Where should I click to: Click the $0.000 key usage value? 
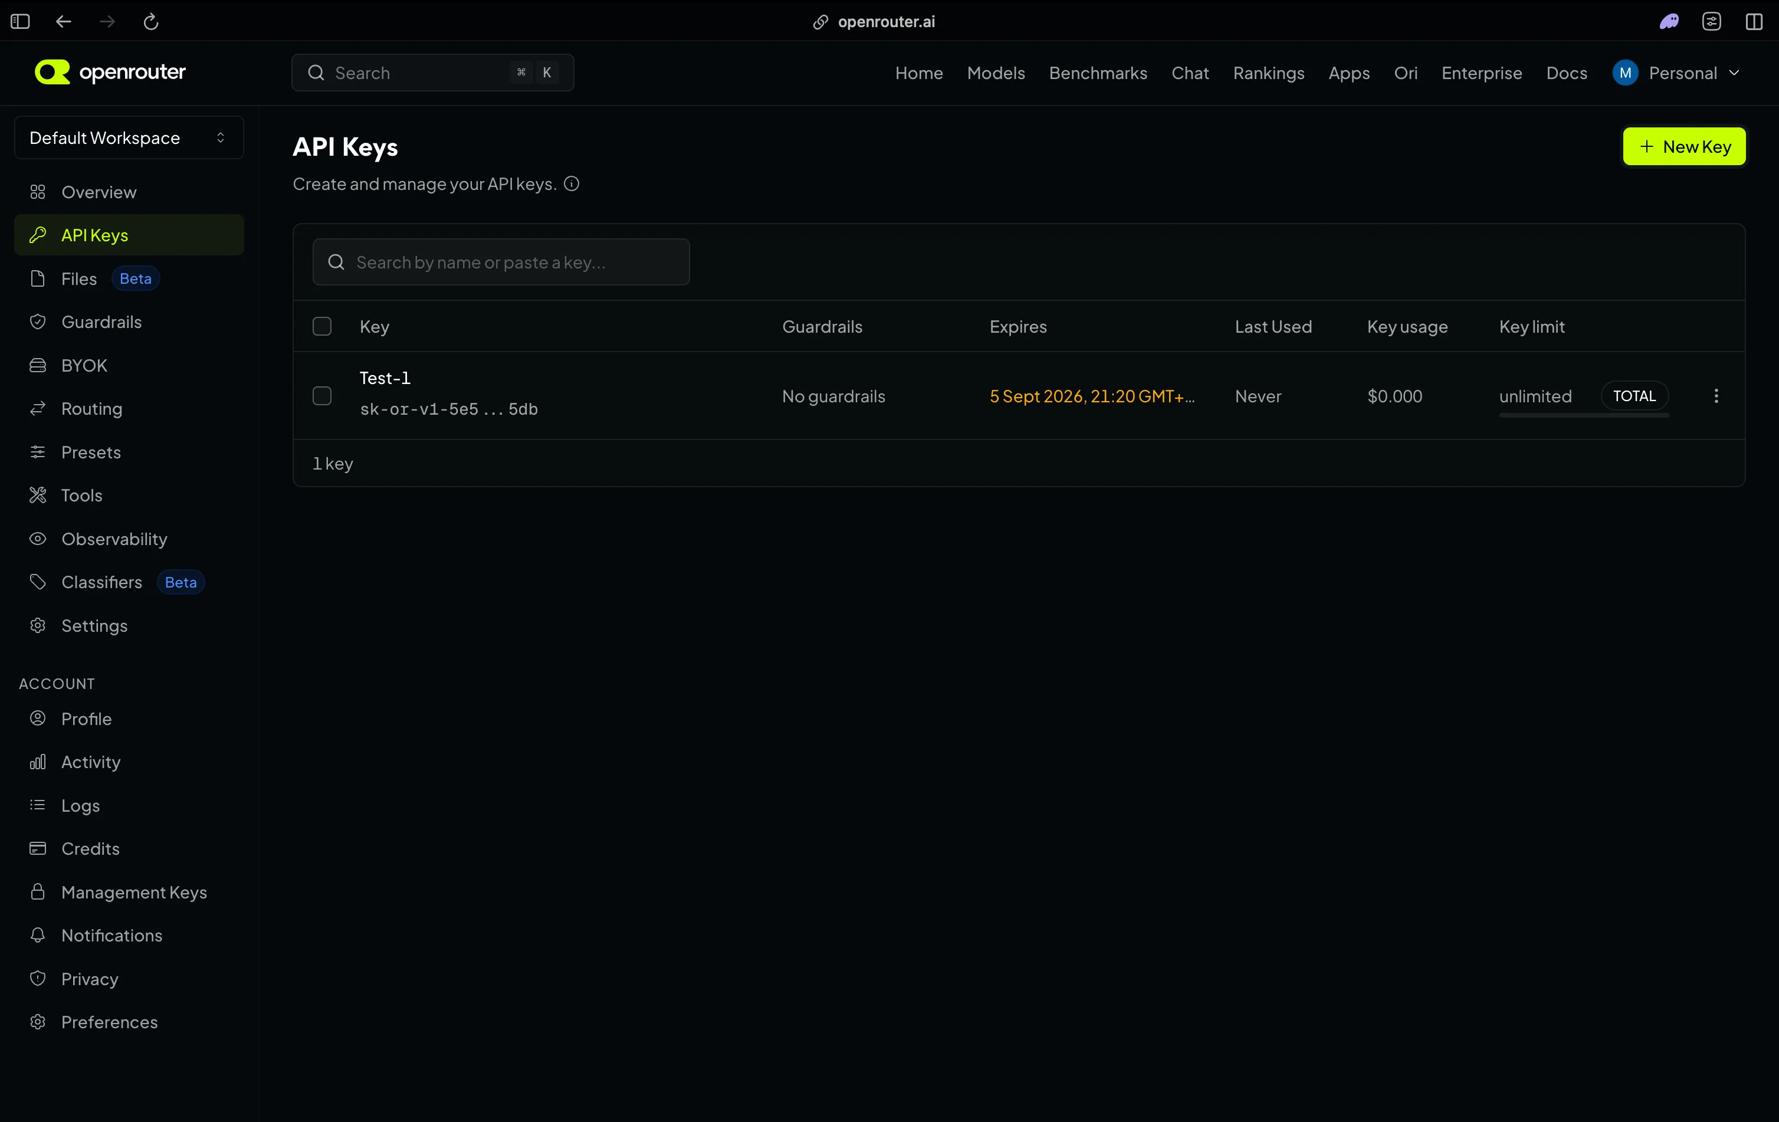pyautogui.click(x=1394, y=396)
